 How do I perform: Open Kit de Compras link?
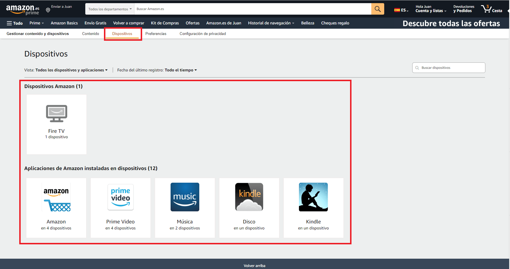pyautogui.click(x=165, y=23)
